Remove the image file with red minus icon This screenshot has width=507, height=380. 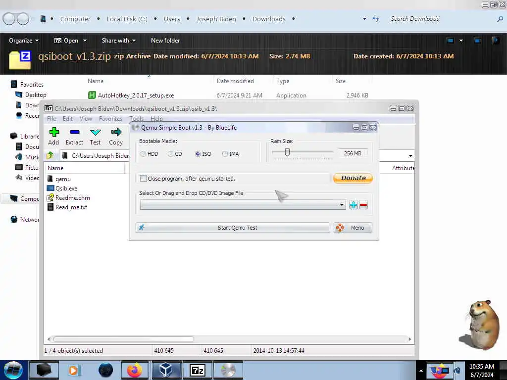coord(363,205)
